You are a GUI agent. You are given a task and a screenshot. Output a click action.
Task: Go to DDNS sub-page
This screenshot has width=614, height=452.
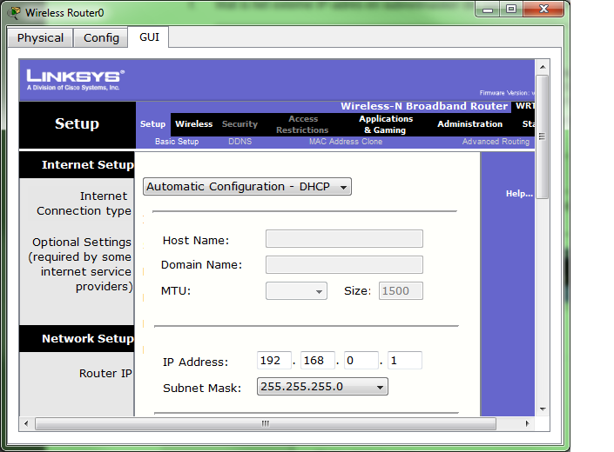[x=240, y=142]
